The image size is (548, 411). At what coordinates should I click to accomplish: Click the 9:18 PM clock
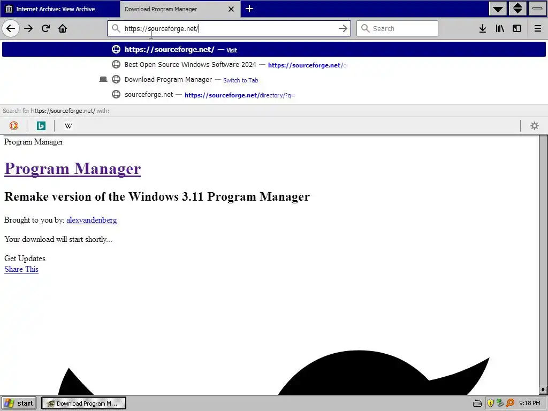[x=529, y=403]
